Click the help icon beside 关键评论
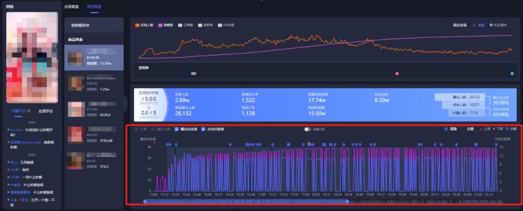 click(29, 111)
